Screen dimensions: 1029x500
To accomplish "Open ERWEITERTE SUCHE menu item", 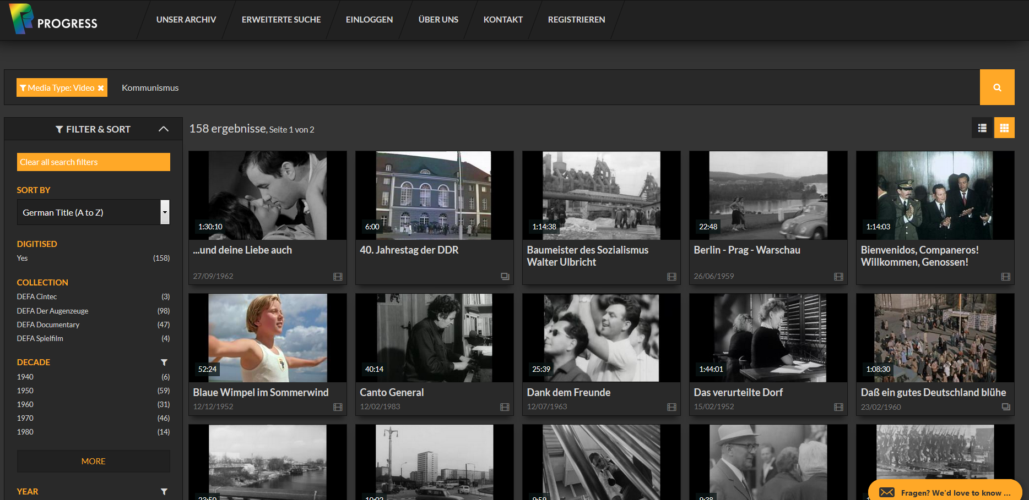I will pos(281,20).
